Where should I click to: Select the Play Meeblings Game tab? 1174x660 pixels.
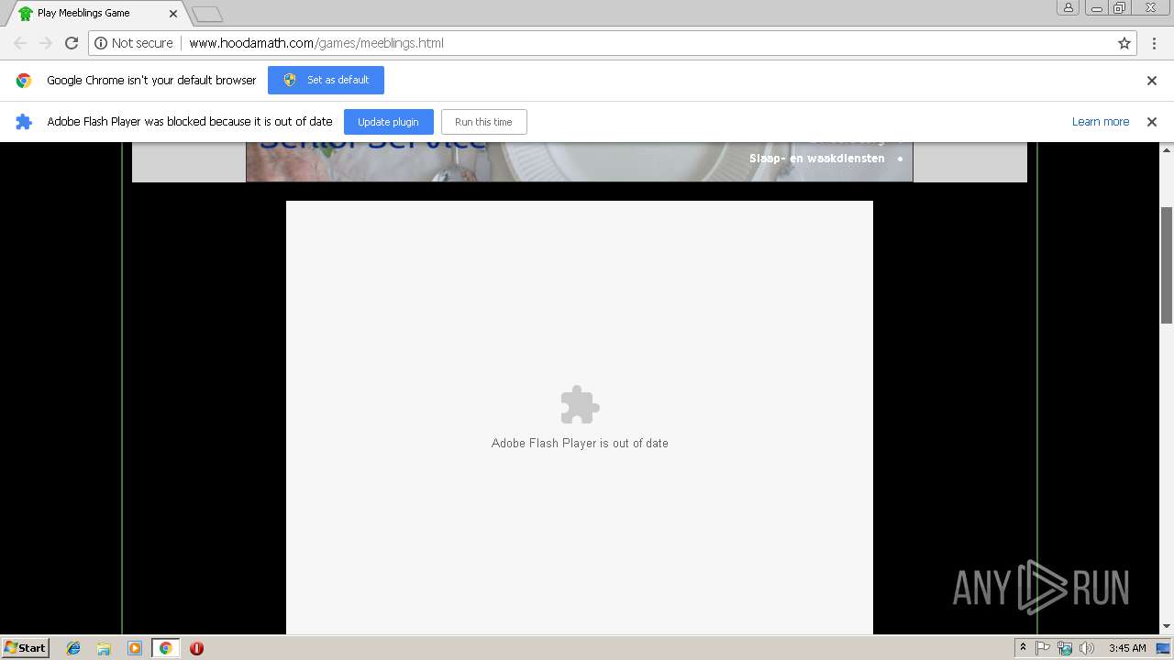click(x=94, y=14)
